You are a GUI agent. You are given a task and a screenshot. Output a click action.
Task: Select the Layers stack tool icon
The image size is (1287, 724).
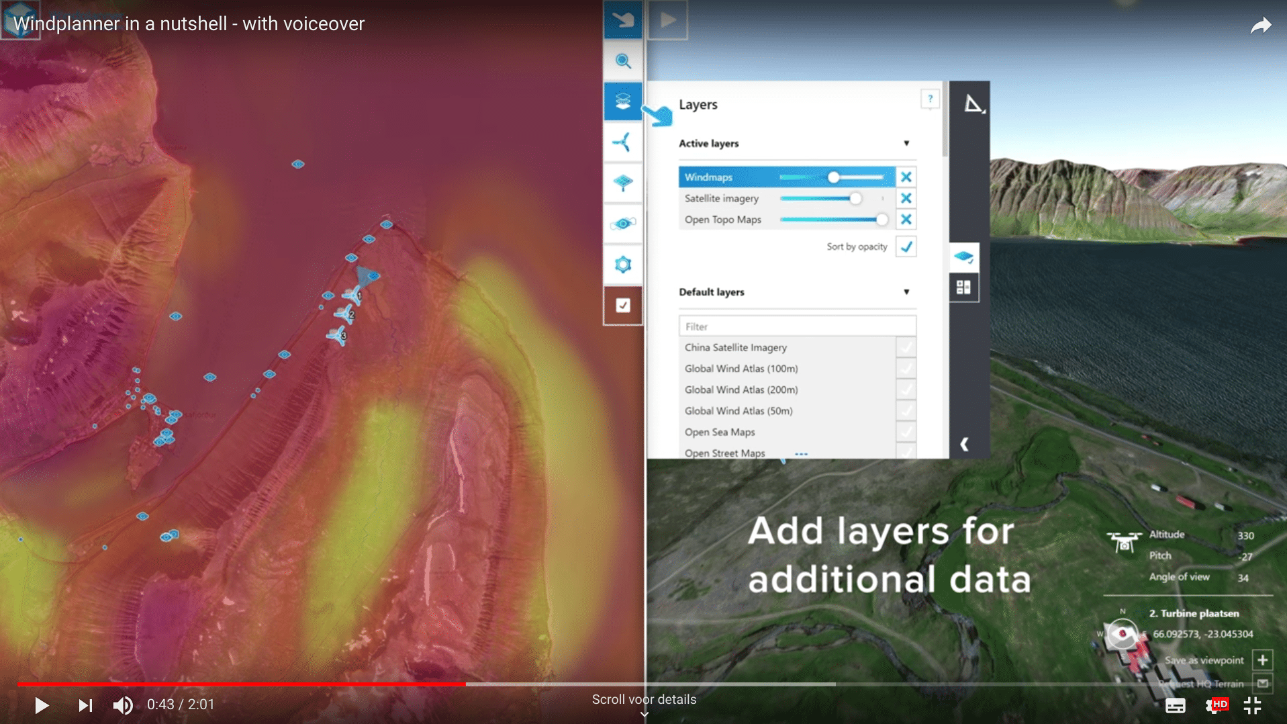click(623, 101)
